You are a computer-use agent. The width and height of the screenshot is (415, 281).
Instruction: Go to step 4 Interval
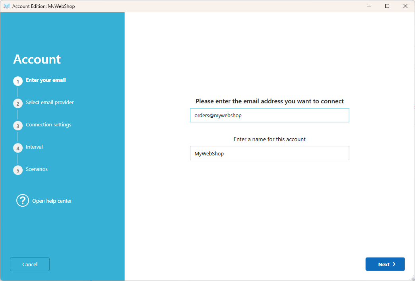34,147
